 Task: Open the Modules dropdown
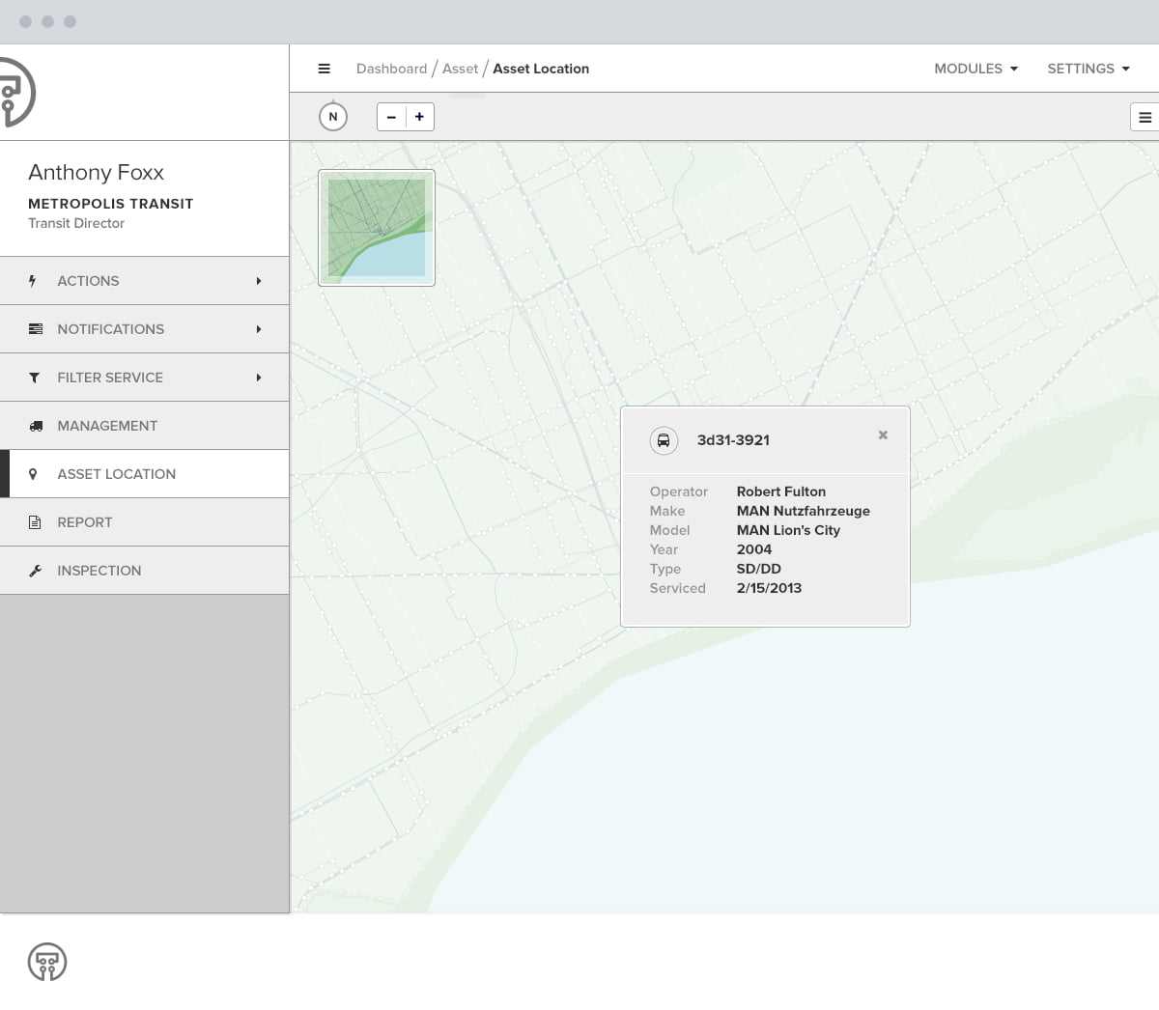point(975,69)
